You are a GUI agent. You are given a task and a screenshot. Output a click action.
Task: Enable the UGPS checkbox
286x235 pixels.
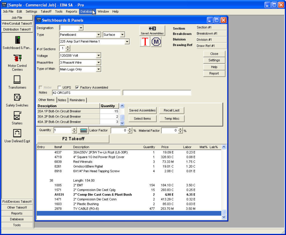59,87
